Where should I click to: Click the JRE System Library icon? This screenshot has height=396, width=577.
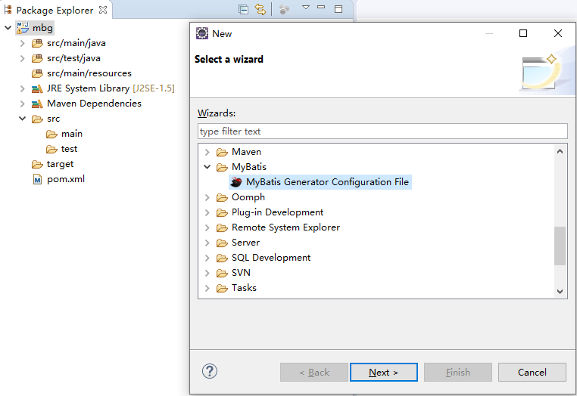pyautogui.click(x=37, y=88)
